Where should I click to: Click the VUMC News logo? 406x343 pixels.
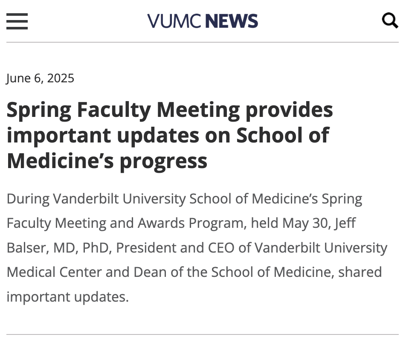coord(203,21)
